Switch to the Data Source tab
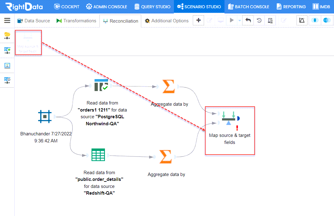The height and width of the screenshot is (216, 334). (34, 21)
